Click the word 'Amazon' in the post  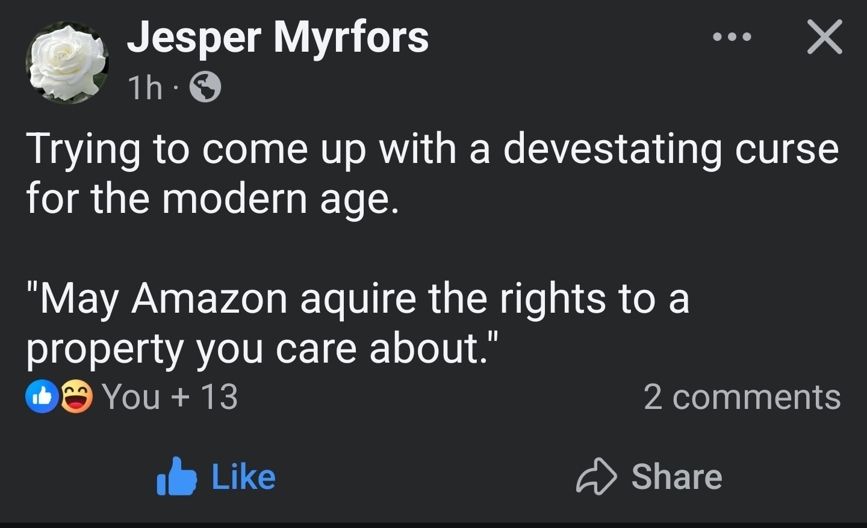pyautogui.click(x=210, y=298)
